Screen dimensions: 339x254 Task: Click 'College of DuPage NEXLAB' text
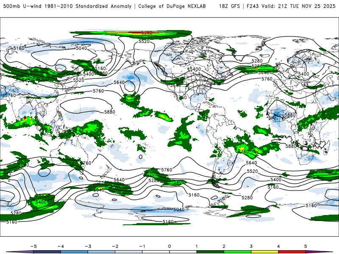point(172,6)
